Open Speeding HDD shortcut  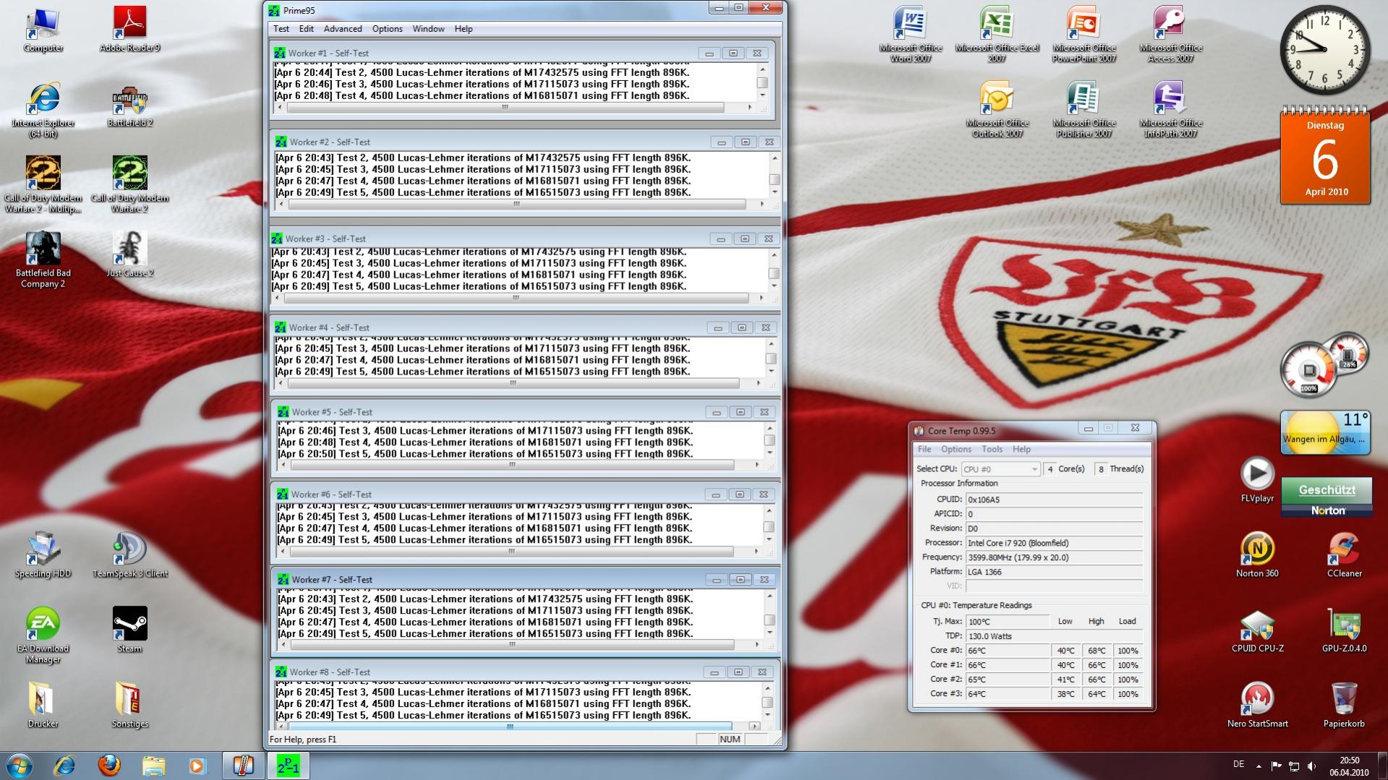coord(43,555)
